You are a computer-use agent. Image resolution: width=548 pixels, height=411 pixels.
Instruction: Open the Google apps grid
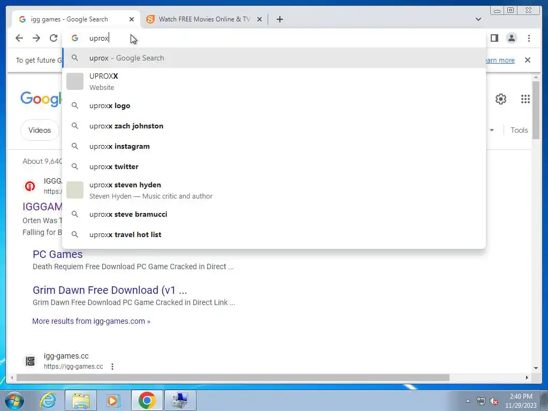click(x=526, y=99)
